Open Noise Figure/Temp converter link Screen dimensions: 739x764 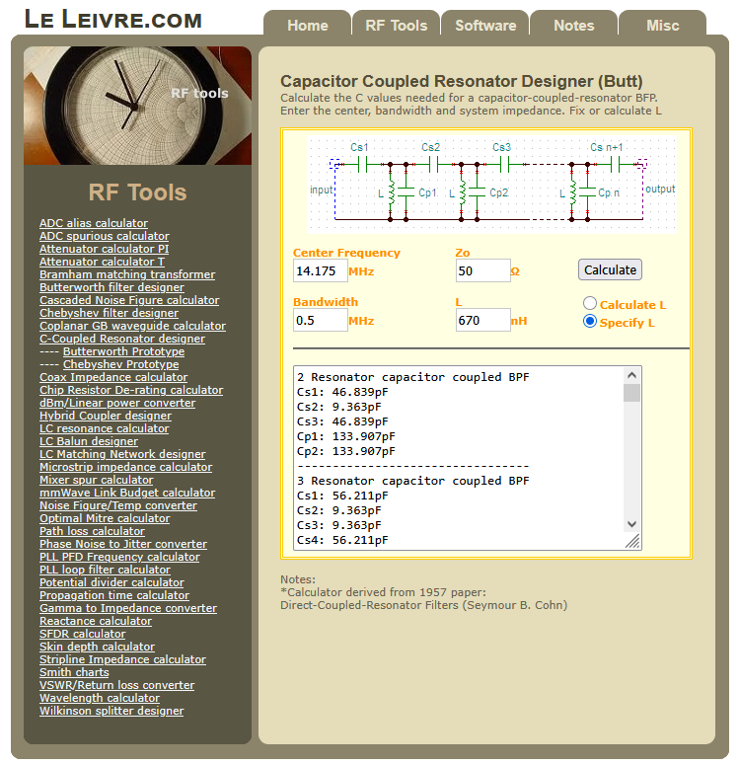[x=118, y=505]
